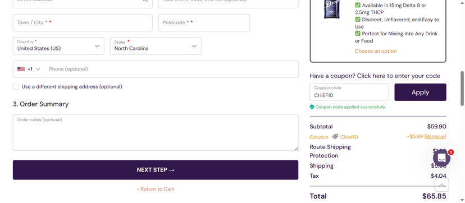Click the green coupon success checkmark icon
The image size is (465, 203).
(x=312, y=107)
